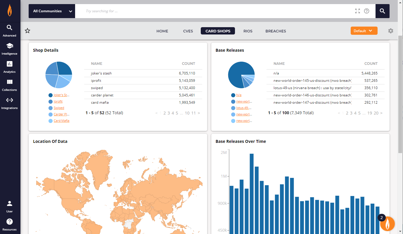Switch to the CVES tab

click(x=188, y=31)
